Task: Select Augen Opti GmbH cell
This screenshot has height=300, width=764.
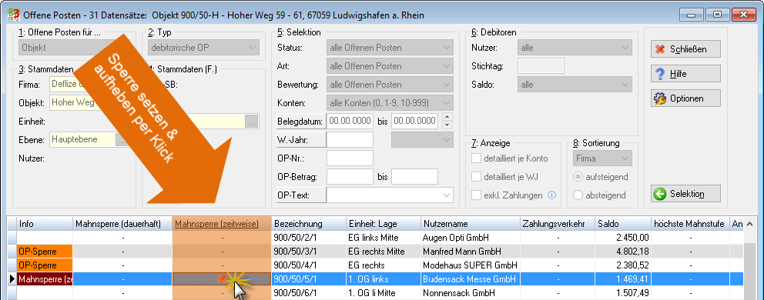Action: [471, 238]
